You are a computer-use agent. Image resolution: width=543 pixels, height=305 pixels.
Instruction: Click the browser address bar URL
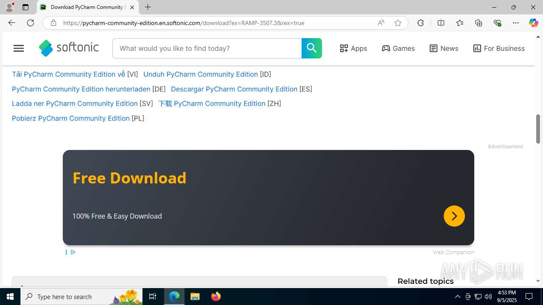[x=184, y=23]
